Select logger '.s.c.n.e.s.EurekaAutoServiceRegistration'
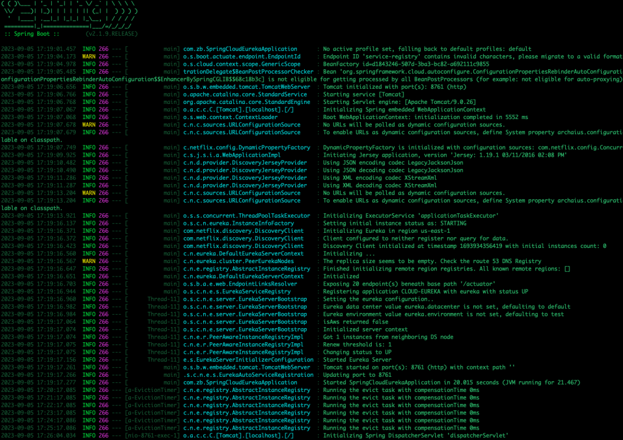This screenshot has width=623, height=440. (x=248, y=374)
